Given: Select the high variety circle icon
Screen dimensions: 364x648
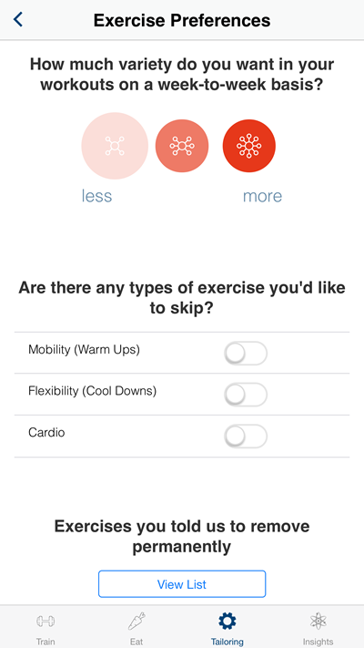Looking at the screenshot, I should click(x=248, y=146).
